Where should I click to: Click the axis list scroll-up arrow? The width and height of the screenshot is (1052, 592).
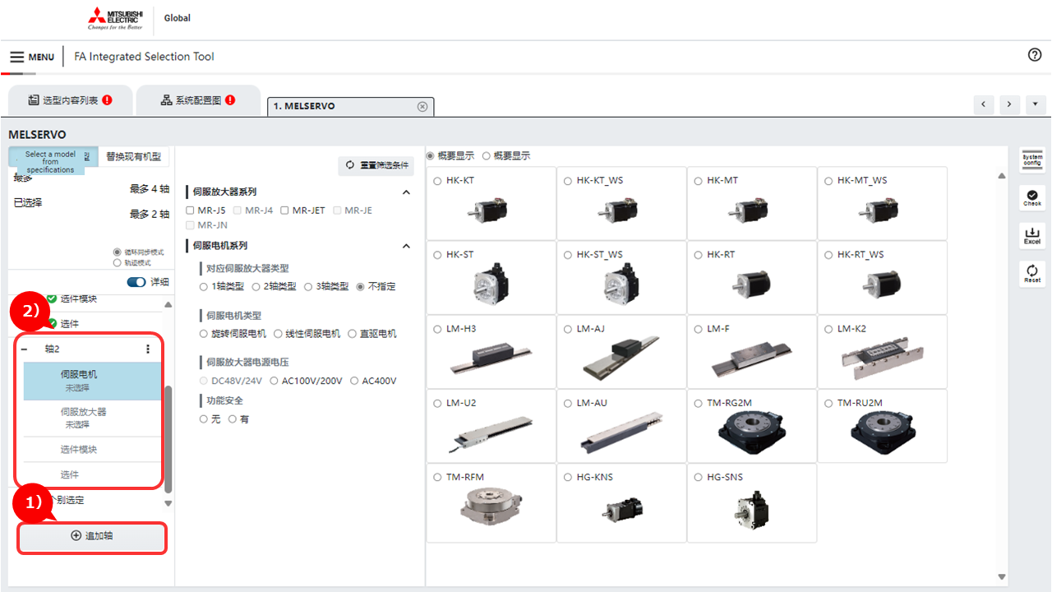(x=168, y=304)
